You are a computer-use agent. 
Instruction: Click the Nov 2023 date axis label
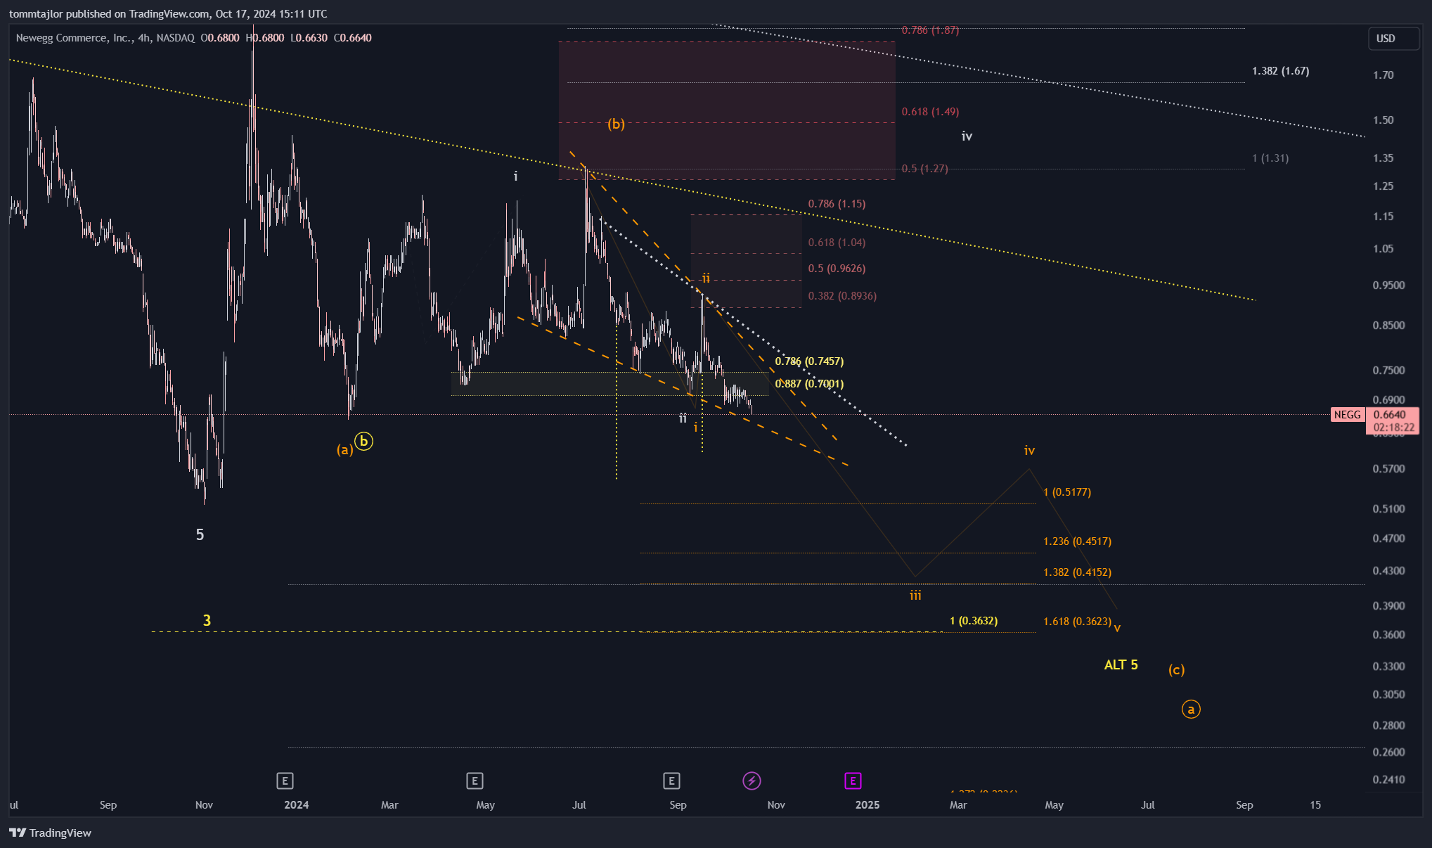(x=204, y=805)
